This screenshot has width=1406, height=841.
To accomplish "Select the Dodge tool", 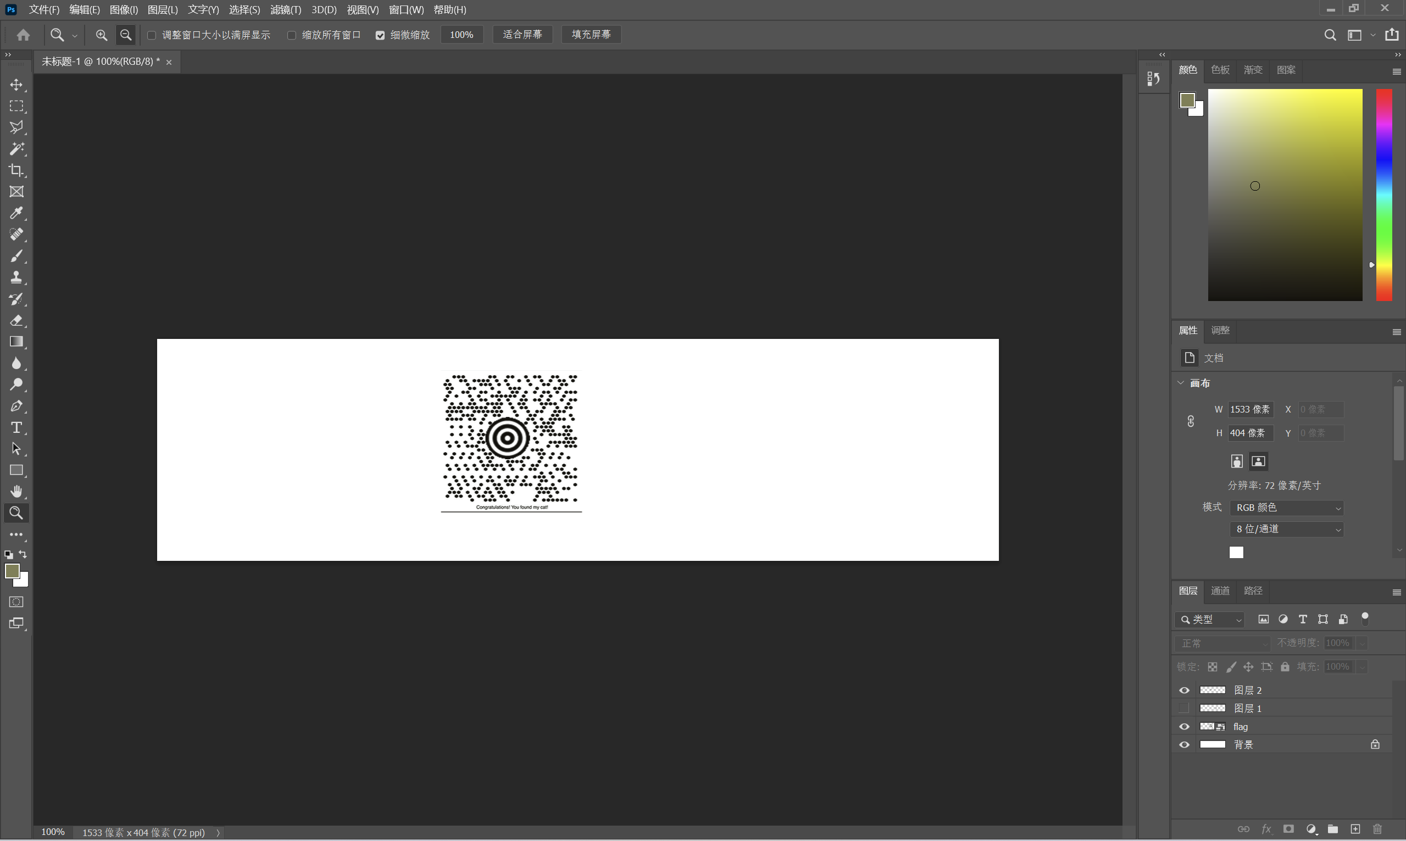I will pyautogui.click(x=16, y=384).
